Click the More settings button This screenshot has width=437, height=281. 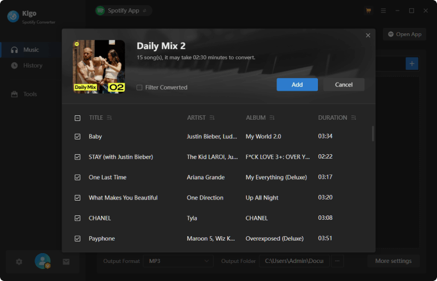(393, 261)
